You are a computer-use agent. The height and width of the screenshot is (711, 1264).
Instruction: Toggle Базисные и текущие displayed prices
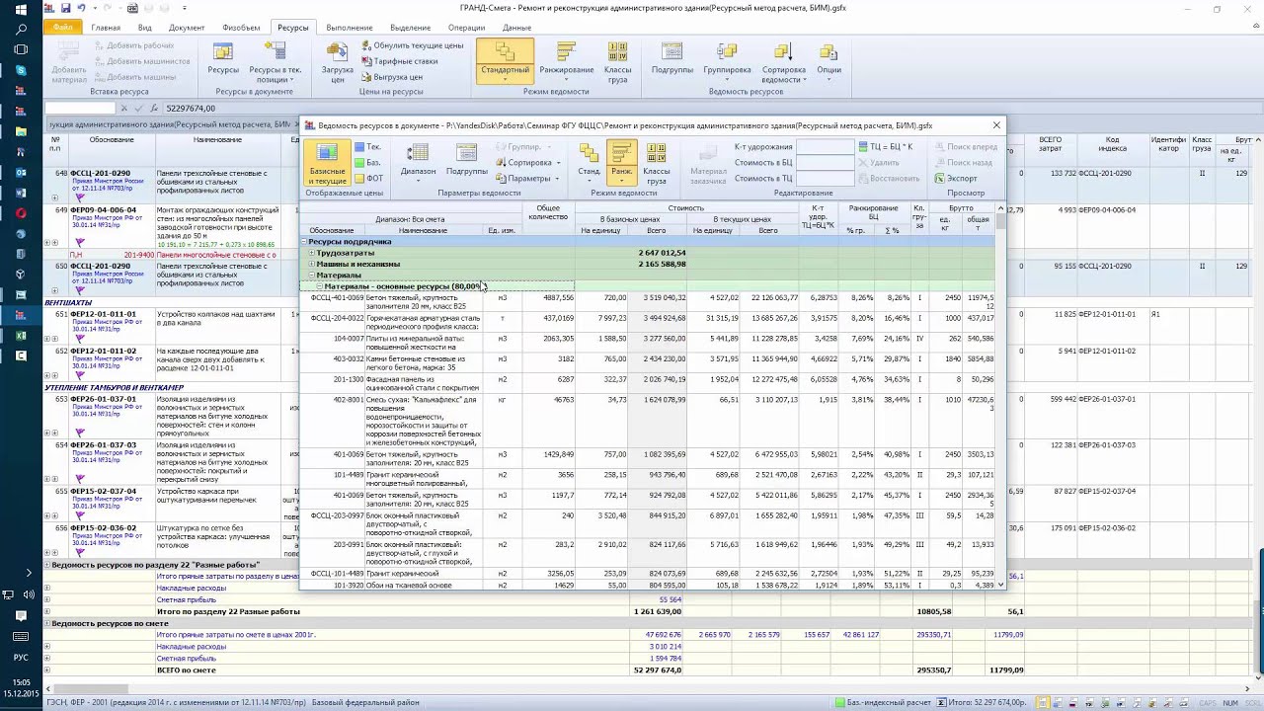pyautogui.click(x=327, y=162)
